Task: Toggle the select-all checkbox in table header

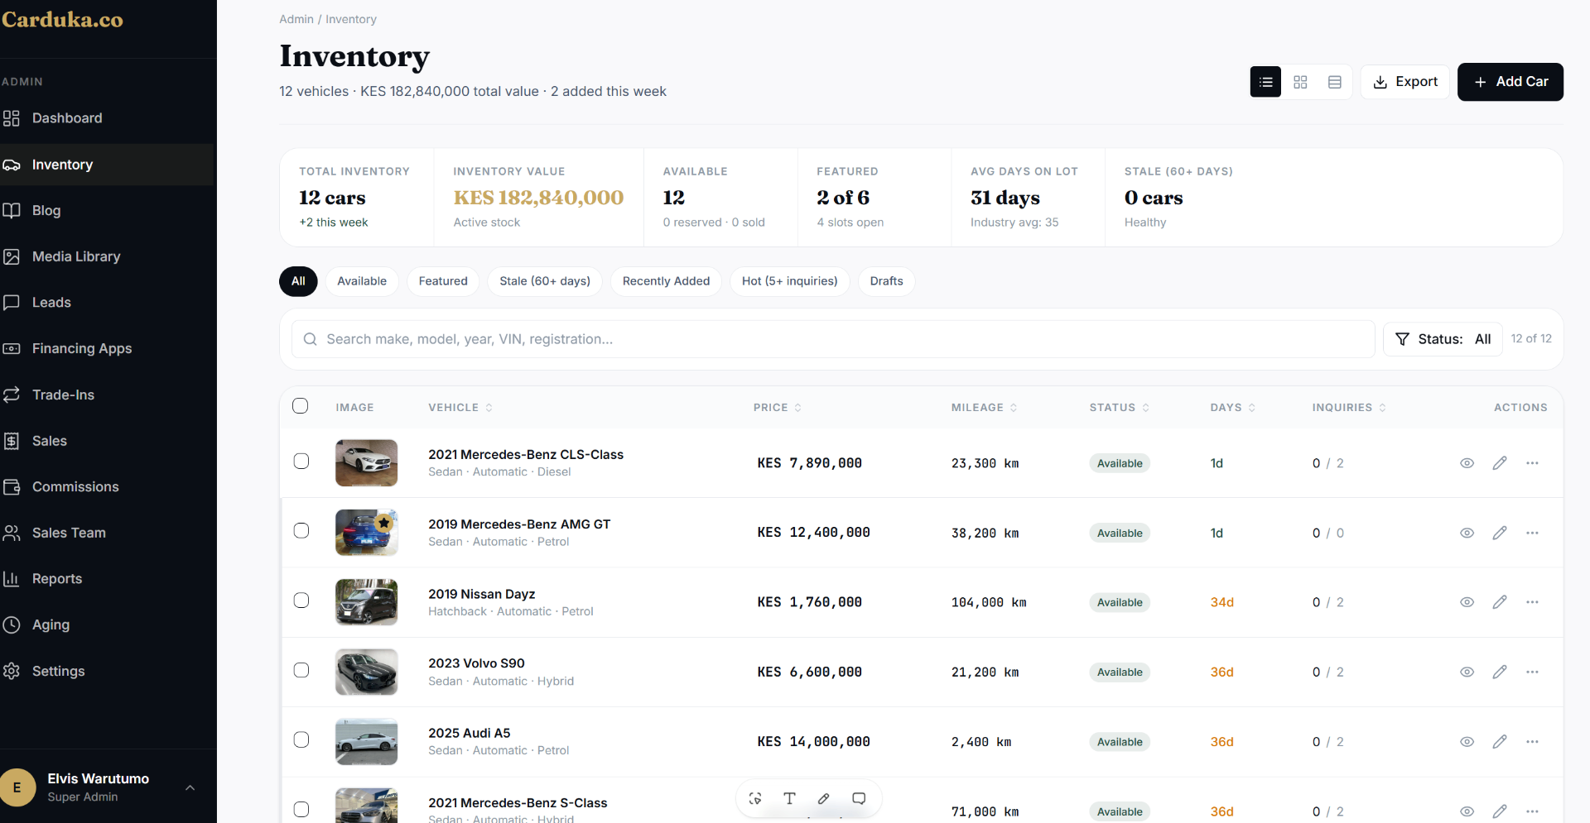Action: point(301,406)
